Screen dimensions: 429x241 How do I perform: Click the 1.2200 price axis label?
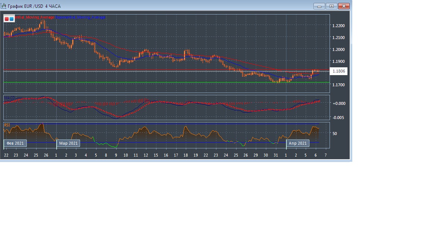338,26
